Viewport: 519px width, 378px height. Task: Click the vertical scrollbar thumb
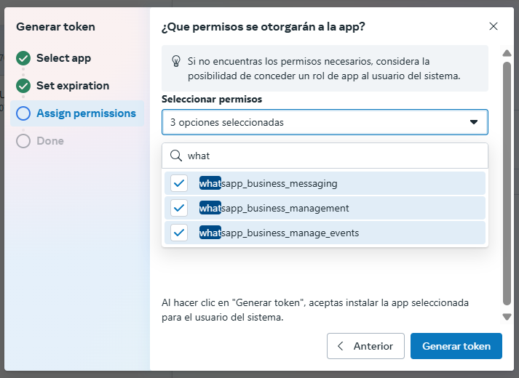click(507, 183)
